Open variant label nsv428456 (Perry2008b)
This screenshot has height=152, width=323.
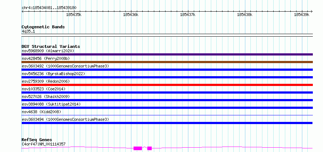point(45,58)
